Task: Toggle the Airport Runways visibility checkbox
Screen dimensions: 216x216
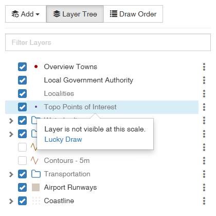Action: 22,188
